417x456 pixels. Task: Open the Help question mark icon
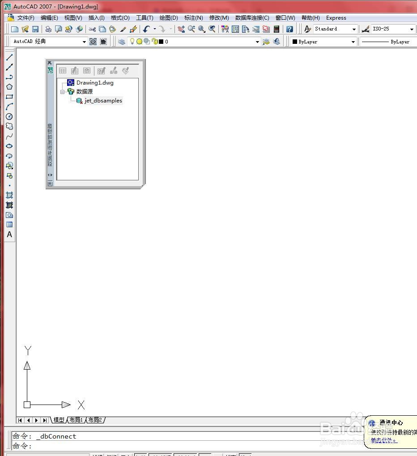point(289,29)
